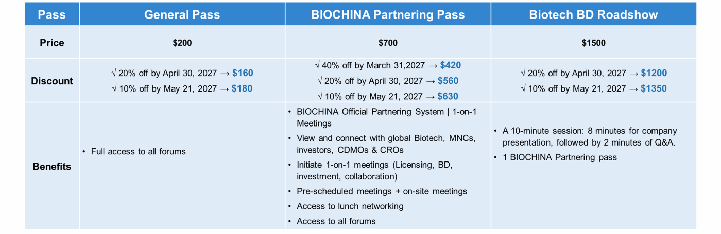This screenshot has width=721, height=234.
Task: Click the Benefits row label
Action: coord(52,167)
